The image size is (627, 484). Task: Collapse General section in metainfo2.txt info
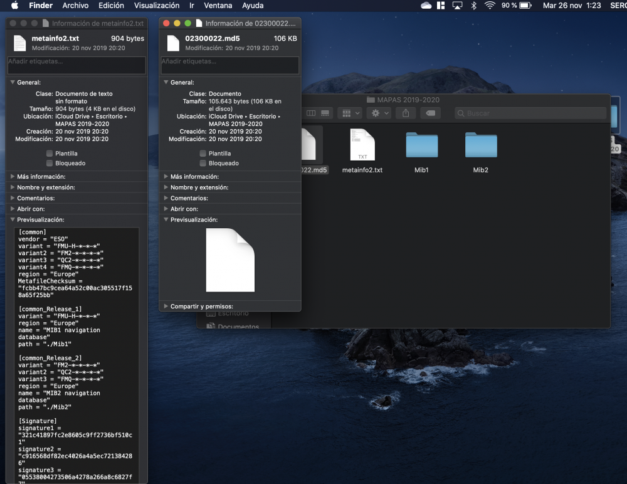(x=13, y=82)
